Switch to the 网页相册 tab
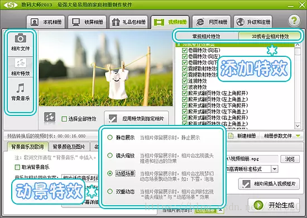This screenshot has width=307, height=218. pyautogui.click(x=212, y=22)
